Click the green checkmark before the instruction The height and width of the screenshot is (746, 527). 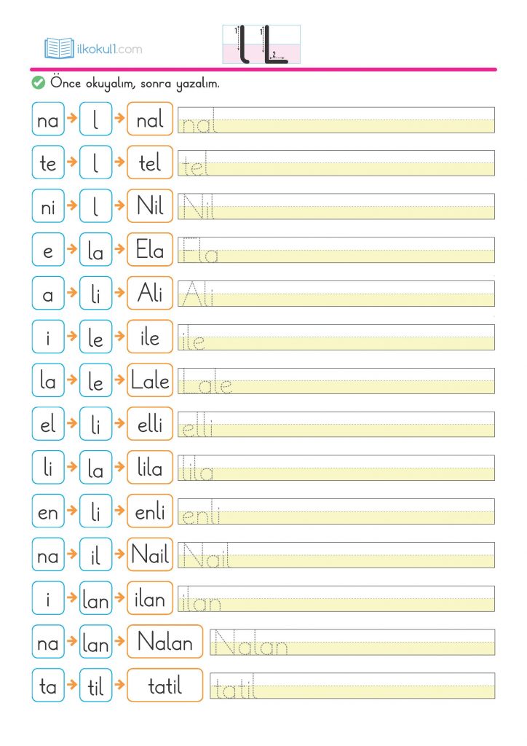coord(39,83)
